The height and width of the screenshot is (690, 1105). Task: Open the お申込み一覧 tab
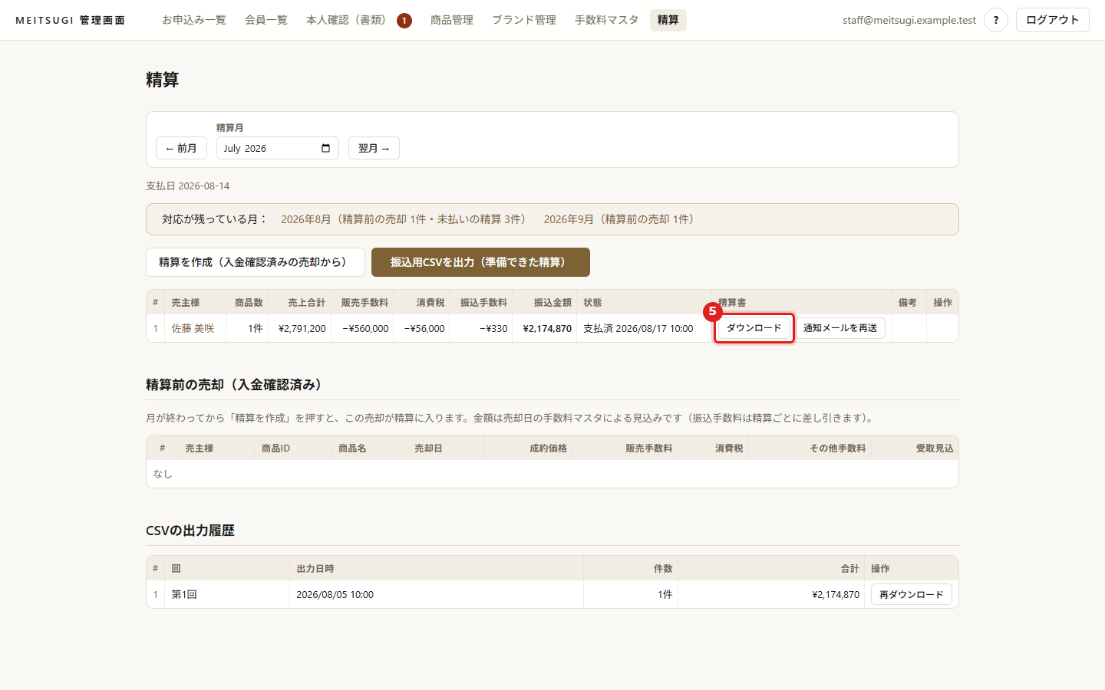tap(194, 20)
